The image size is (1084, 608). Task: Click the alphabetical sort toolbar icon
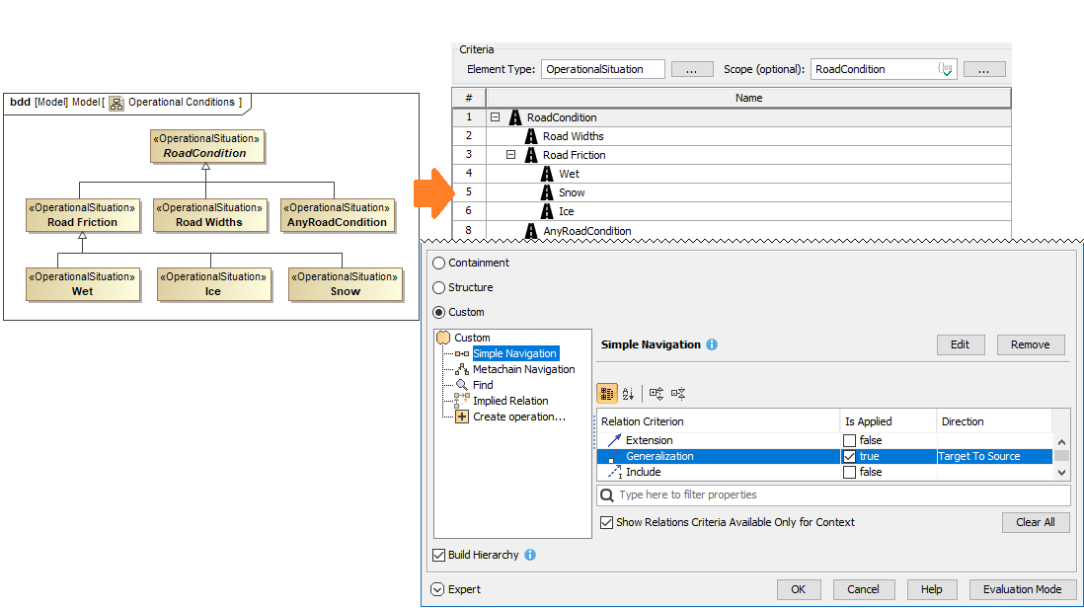coord(629,393)
